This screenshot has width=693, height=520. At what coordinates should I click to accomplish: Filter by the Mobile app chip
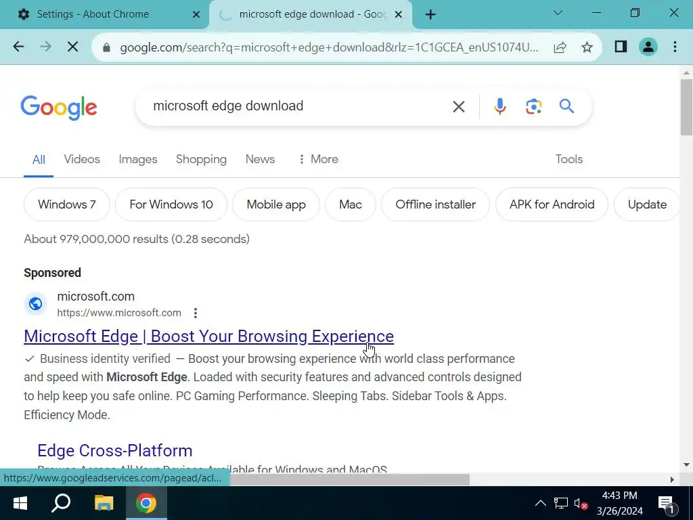tap(276, 204)
